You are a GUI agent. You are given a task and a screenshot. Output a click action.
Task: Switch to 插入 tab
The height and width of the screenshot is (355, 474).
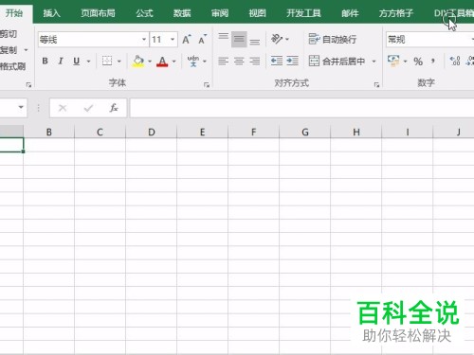pyautogui.click(x=51, y=13)
